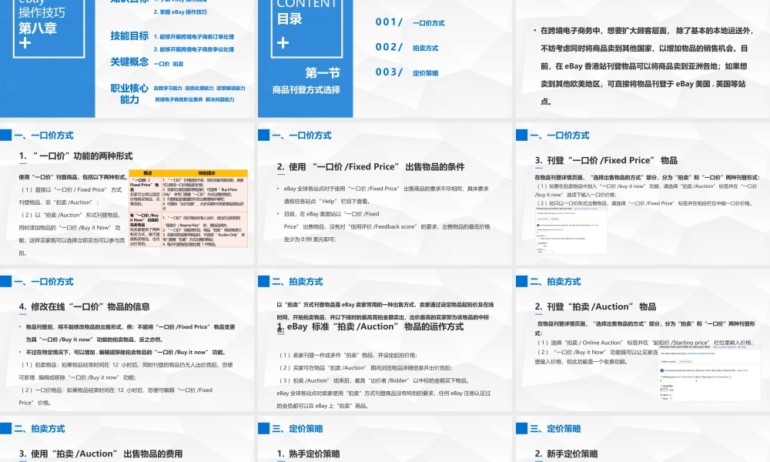This screenshot has width=770, height=462.
Task: Click the blue info icon in the auction pricing form
Action: coord(661,370)
